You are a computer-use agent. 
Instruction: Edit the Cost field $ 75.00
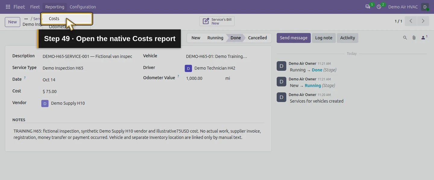coord(87,91)
